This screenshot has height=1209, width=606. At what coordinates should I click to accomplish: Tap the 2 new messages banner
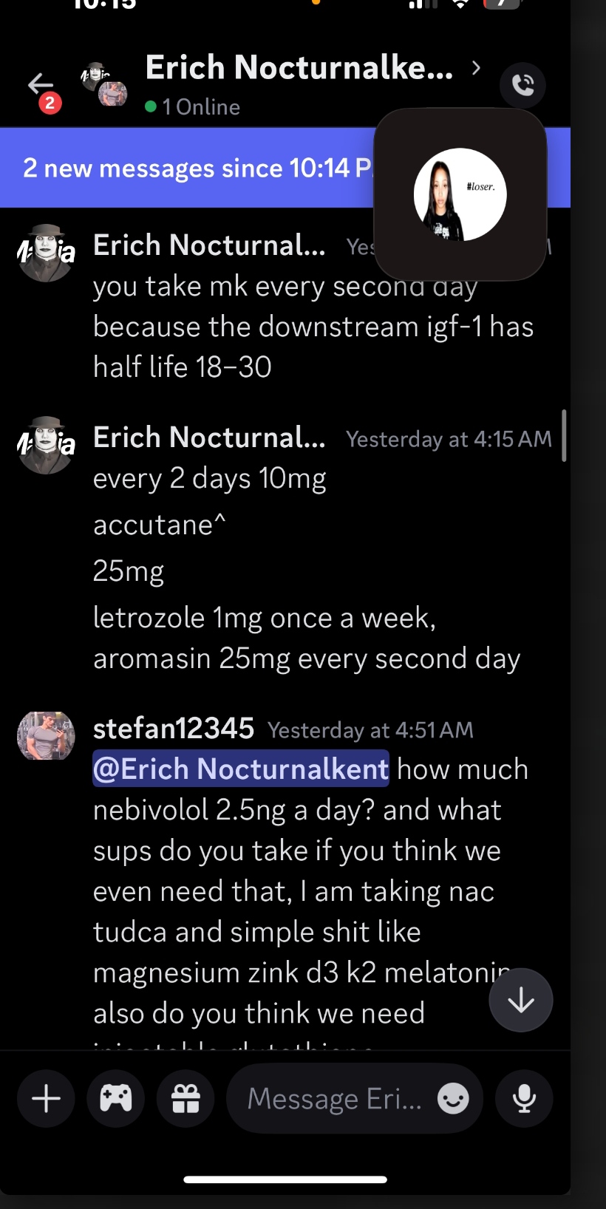[192, 168]
